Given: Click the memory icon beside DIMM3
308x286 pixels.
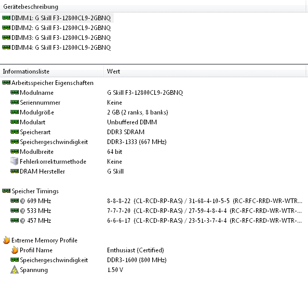Looking at the screenshot, I should point(6,37).
